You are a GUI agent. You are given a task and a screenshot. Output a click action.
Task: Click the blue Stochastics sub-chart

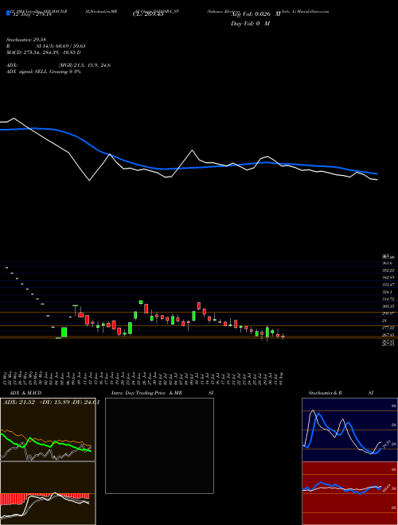coord(349,430)
